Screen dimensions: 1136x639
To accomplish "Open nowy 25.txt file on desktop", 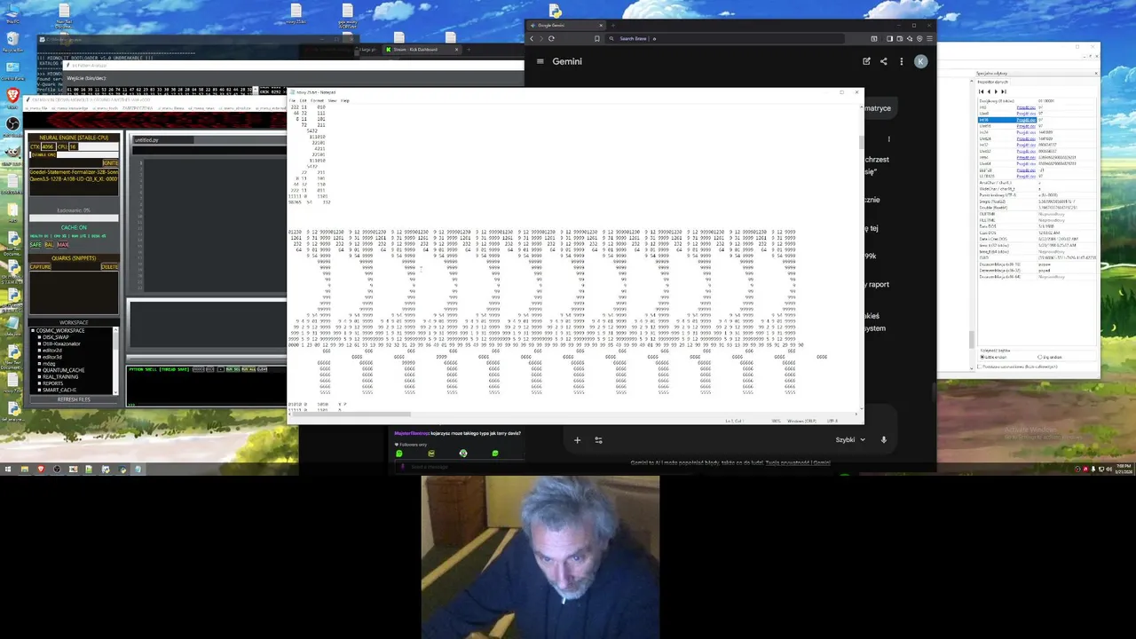I will coord(296,12).
